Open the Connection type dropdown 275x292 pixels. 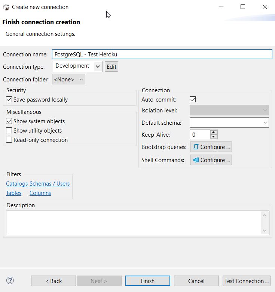point(77,66)
